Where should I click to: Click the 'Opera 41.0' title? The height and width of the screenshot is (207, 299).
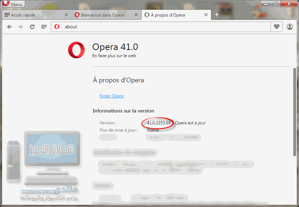click(x=115, y=47)
